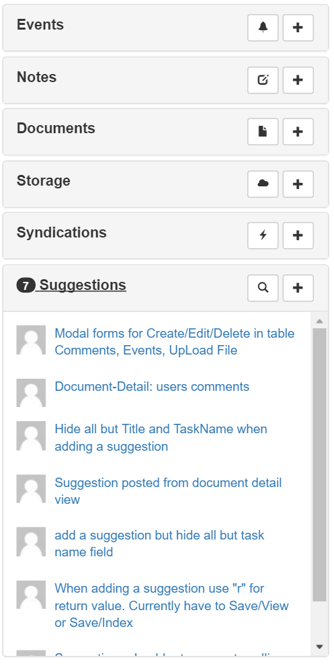Image resolution: width=334 pixels, height=666 pixels.
Task: Click the cloud icon in Storage panel
Action: [263, 184]
